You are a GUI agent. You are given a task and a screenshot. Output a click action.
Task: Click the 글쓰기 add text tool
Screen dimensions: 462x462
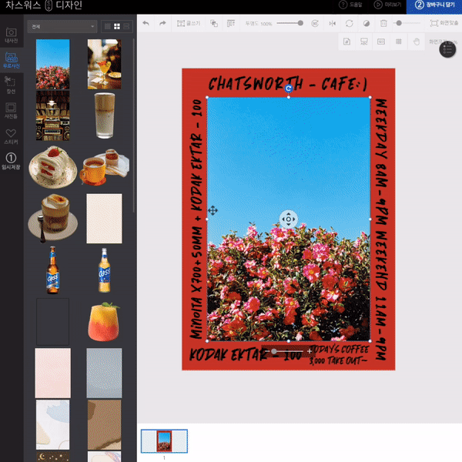(x=189, y=23)
